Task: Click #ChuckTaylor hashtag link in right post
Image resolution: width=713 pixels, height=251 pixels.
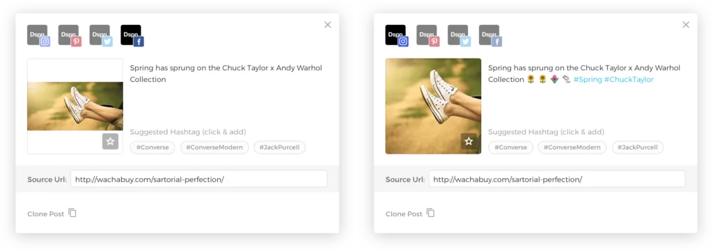Action: coord(629,79)
